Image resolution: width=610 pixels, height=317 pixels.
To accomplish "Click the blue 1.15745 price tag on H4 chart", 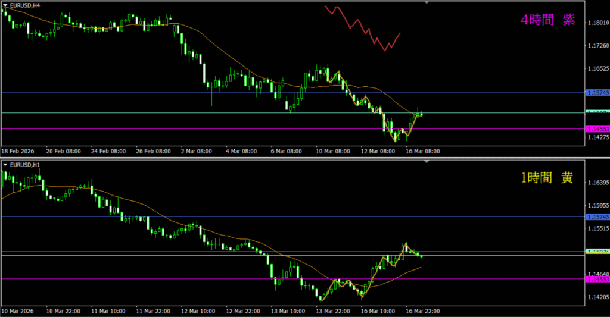I will [597, 93].
